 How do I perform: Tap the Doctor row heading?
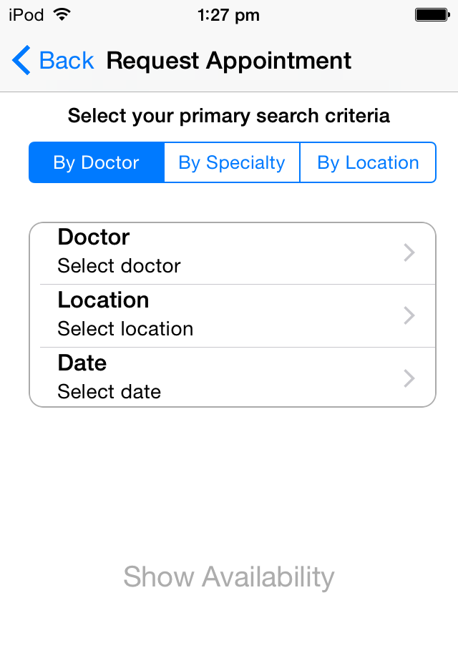94,237
